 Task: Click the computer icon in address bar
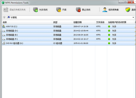pos(9,17)
